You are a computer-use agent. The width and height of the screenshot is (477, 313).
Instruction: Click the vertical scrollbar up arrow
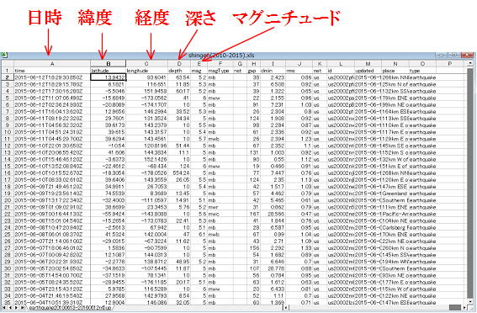(x=470, y=64)
